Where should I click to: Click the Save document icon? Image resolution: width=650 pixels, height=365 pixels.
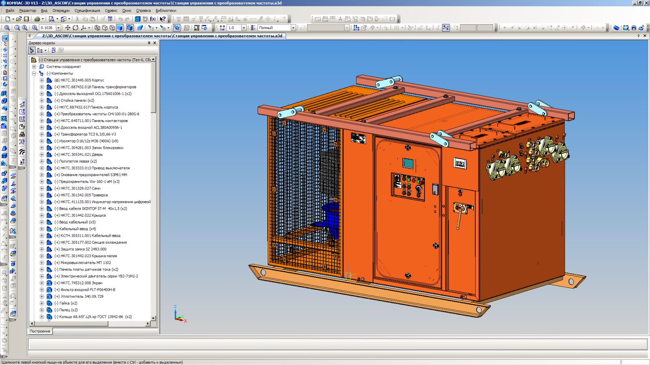pyautogui.click(x=26, y=19)
